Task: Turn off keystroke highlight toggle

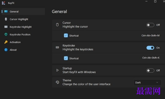Action: tap(150, 48)
